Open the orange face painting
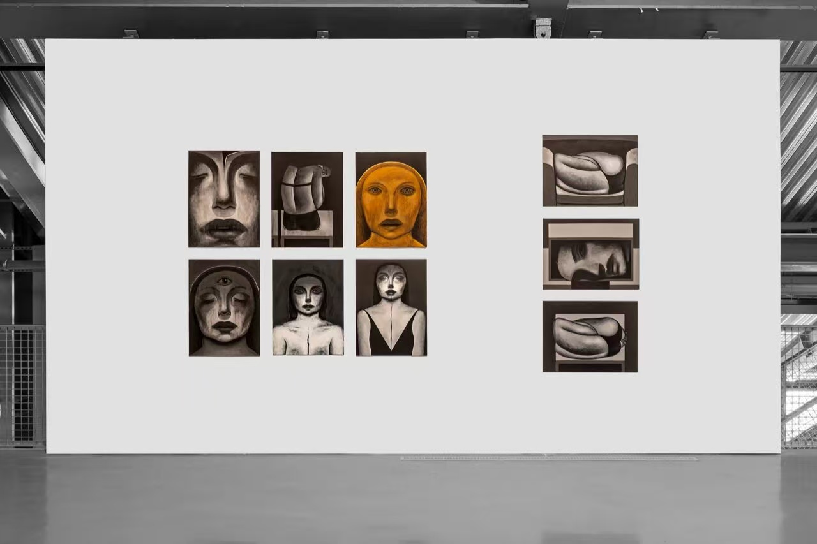The height and width of the screenshot is (544, 817). [391, 200]
